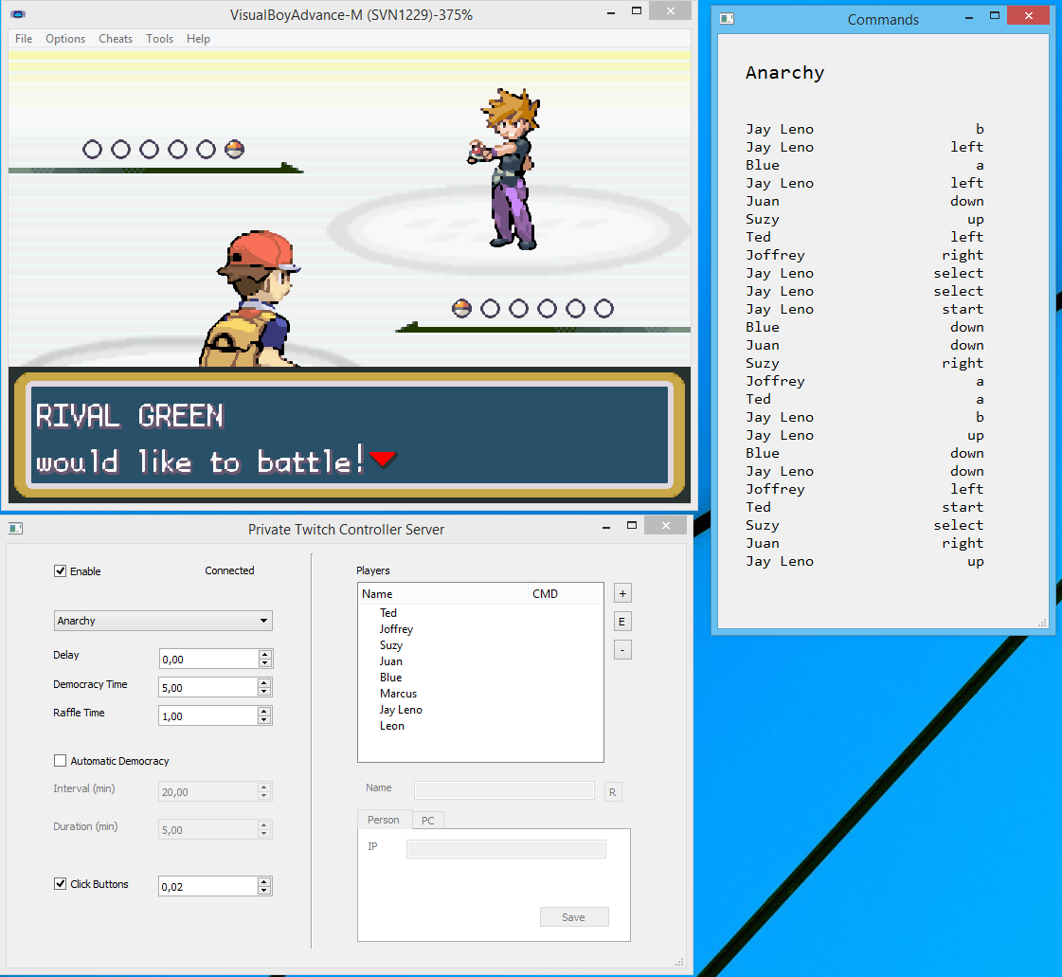Increase the Click Buttons value with the up arrow
1062x977 pixels.
coord(265,881)
